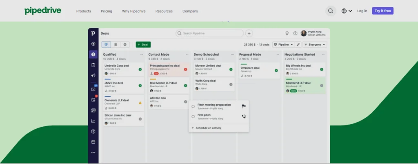The height and width of the screenshot is (164, 418).
Task: Click the Search Pipedrive input field
Action: [210, 33]
